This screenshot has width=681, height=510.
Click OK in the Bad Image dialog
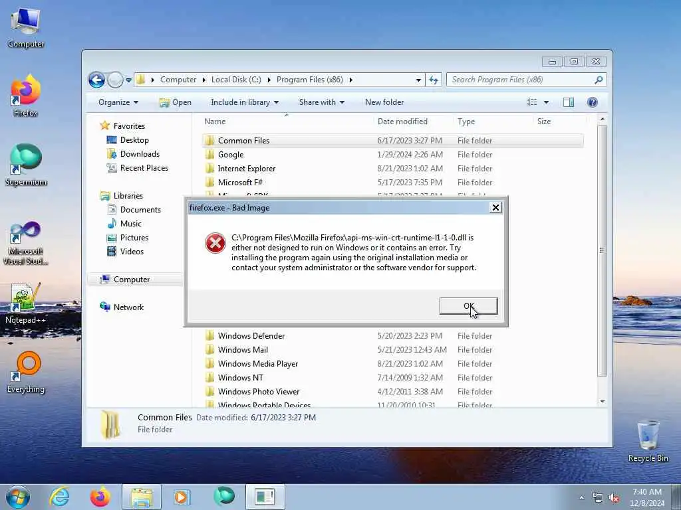(x=468, y=305)
